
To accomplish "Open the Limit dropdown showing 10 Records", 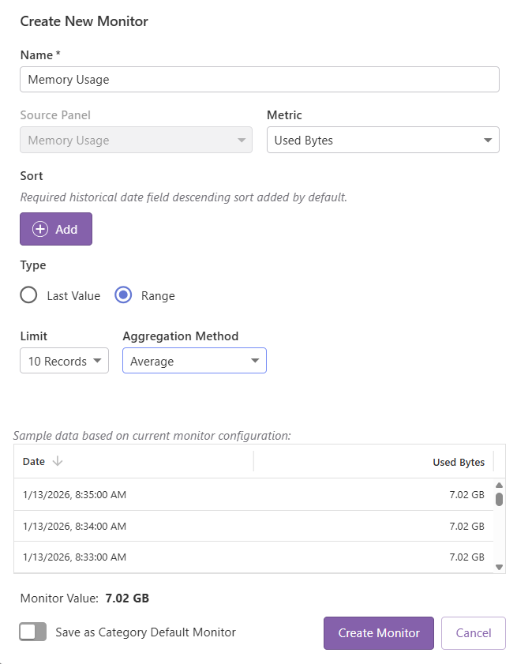I will tap(63, 361).
